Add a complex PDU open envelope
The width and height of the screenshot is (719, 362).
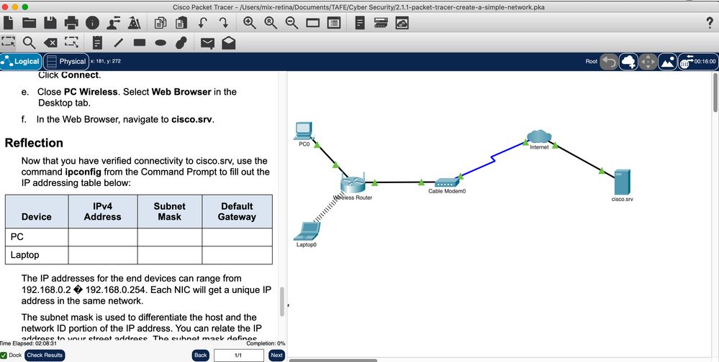click(x=228, y=42)
